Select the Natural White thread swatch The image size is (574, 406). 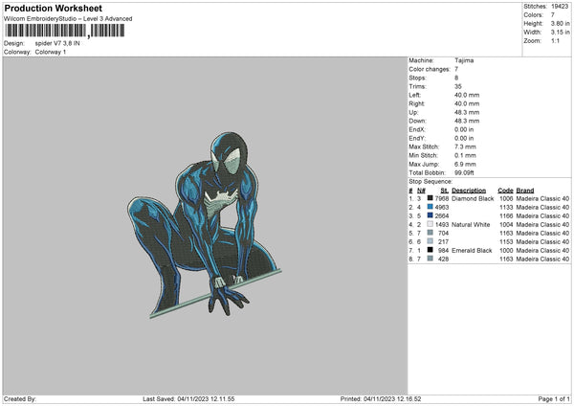pos(430,224)
